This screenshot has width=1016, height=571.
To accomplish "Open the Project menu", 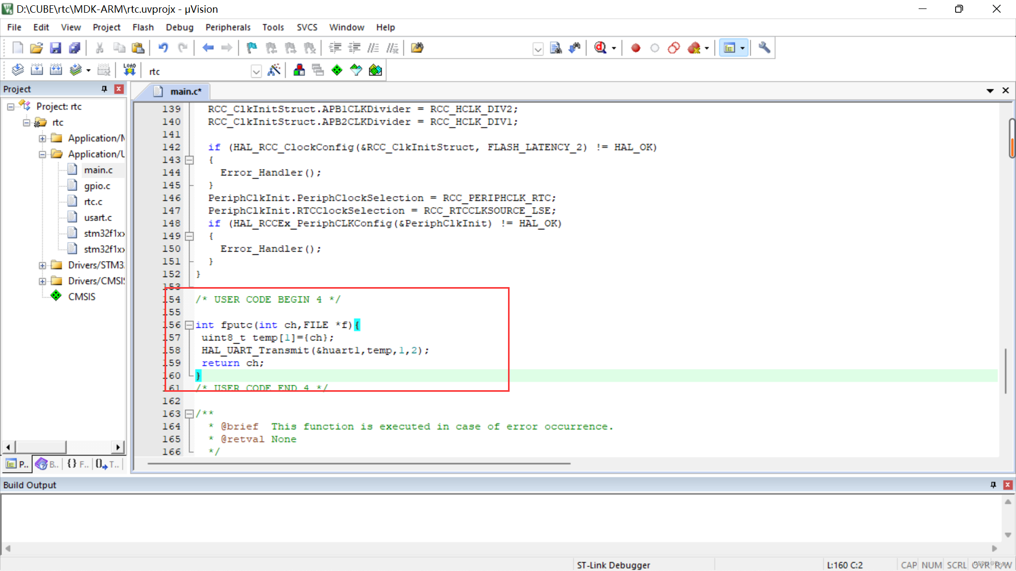I will coord(106,27).
